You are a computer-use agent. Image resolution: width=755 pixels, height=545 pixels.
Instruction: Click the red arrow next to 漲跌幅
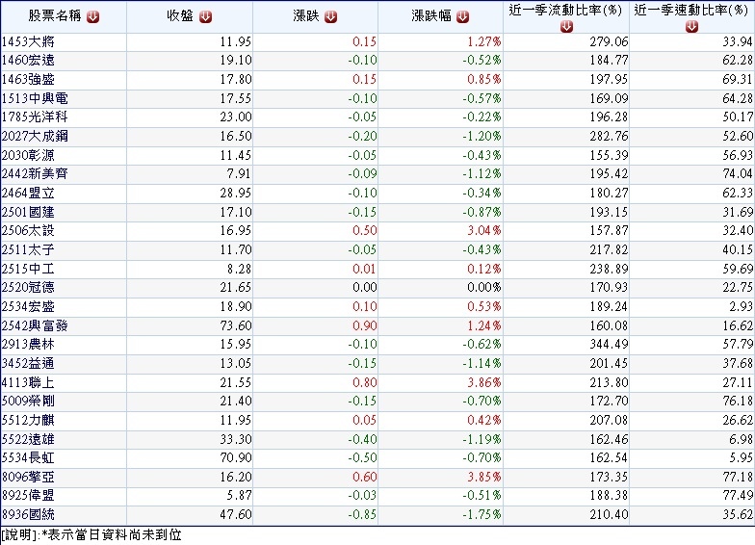tap(462, 16)
